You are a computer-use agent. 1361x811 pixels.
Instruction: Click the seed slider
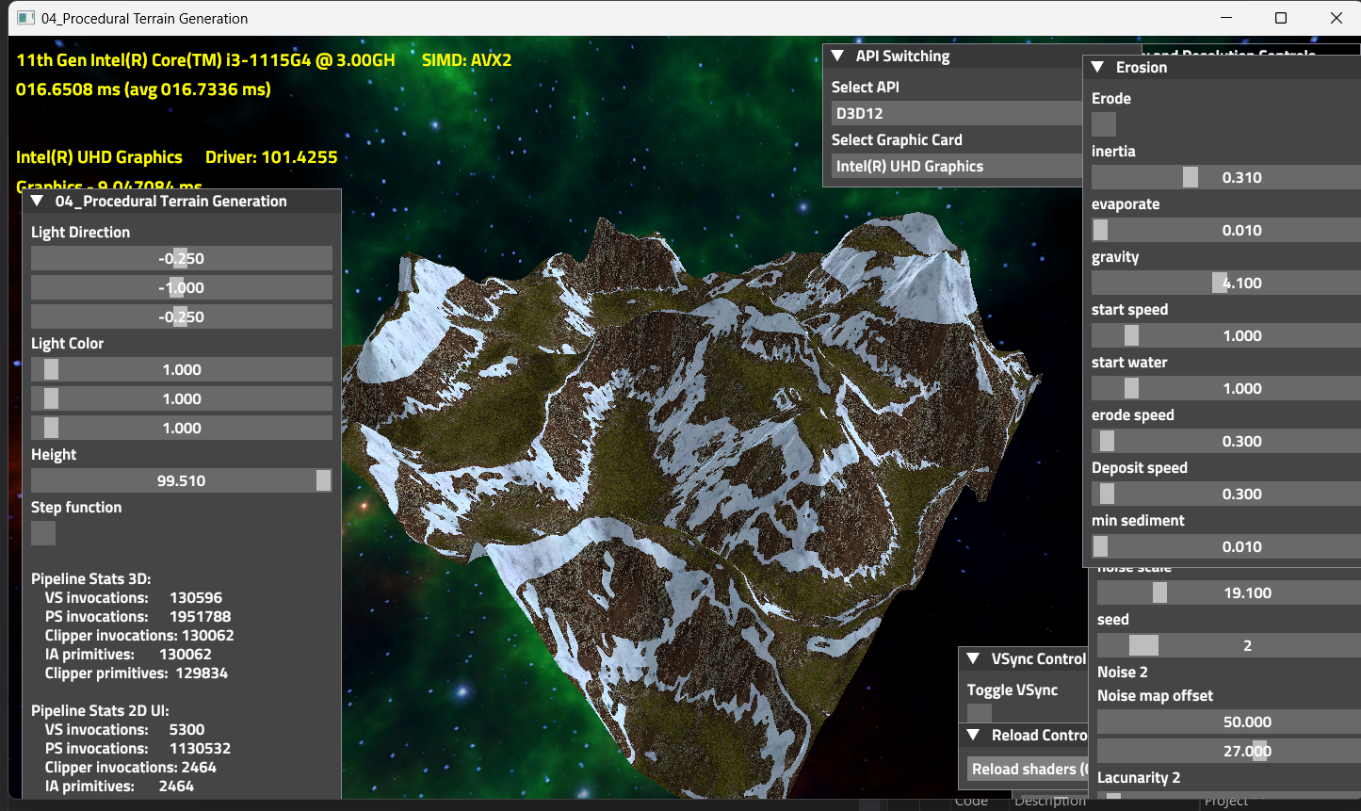(1224, 645)
